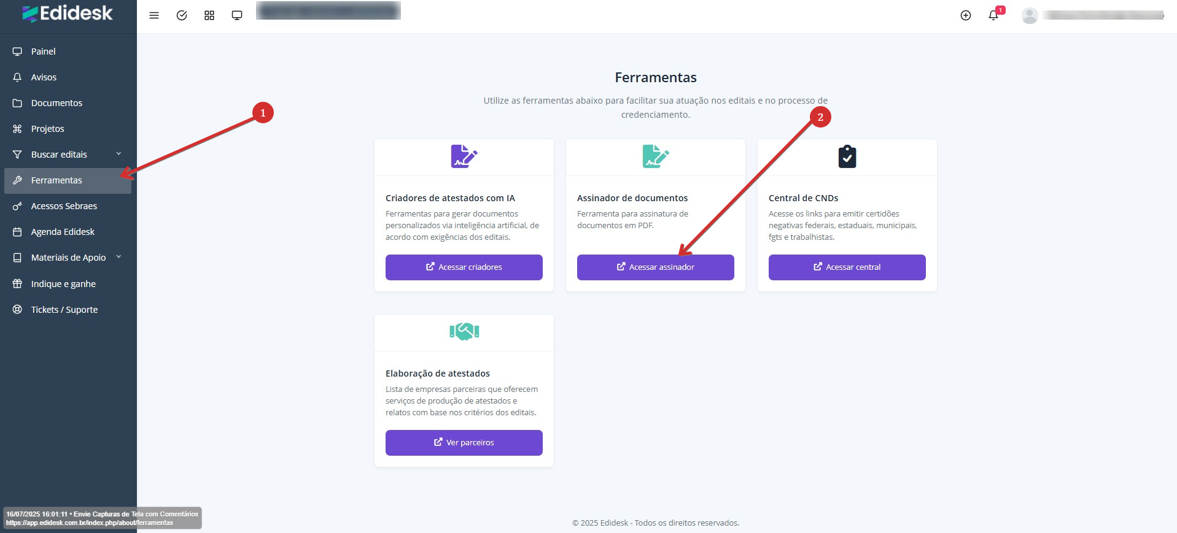Toggle the hamburger menu icon
The height and width of the screenshot is (533, 1177).
[154, 15]
